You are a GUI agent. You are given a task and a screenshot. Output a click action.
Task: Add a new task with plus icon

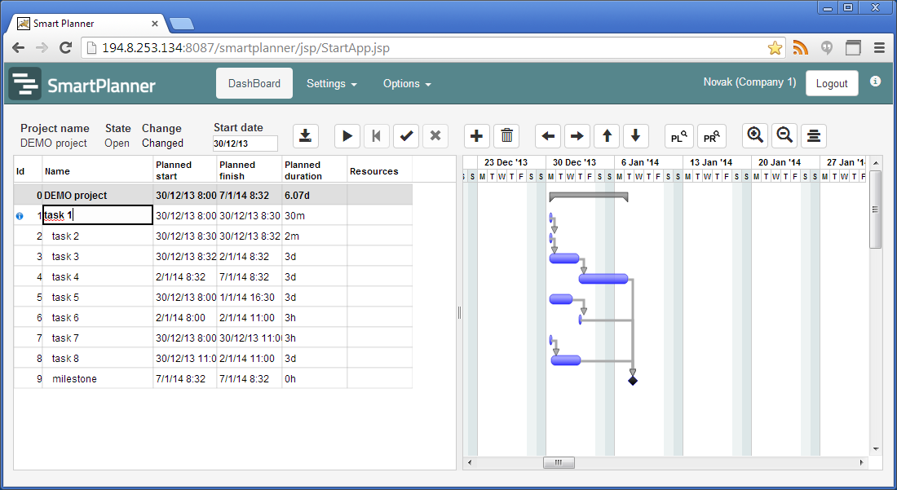coord(476,136)
